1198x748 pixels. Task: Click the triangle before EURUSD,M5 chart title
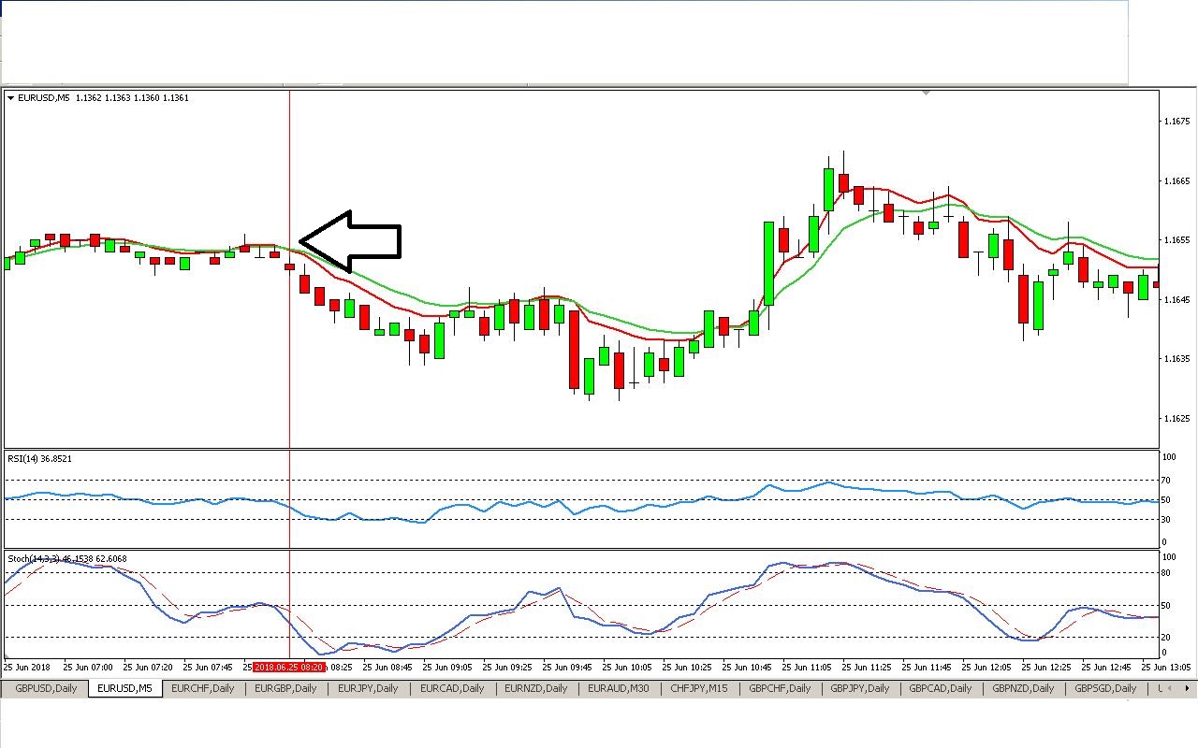pyautogui.click(x=10, y=97)
